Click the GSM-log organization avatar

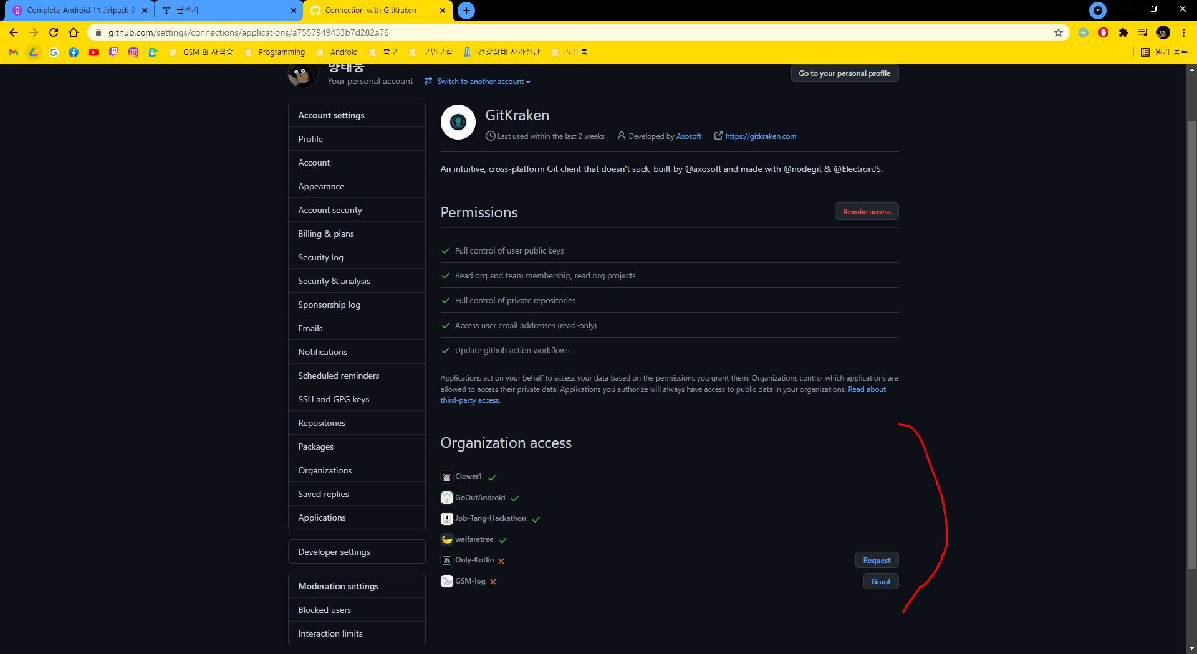pos(447,581)
